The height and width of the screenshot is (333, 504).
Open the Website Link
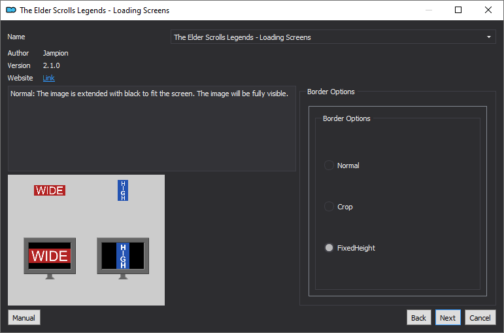coord(48,78)
